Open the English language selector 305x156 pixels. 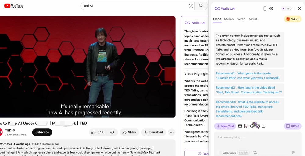click(243, 153)
